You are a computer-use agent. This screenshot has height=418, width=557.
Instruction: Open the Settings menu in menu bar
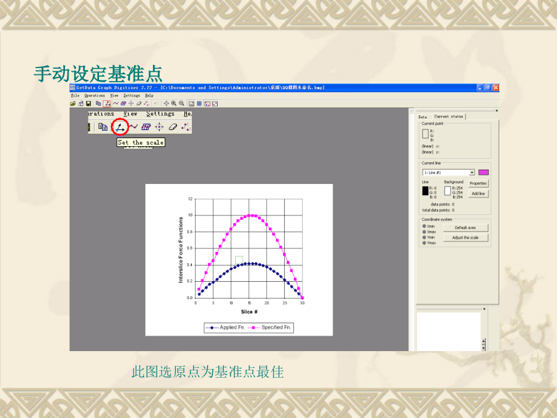coord(131,95)
